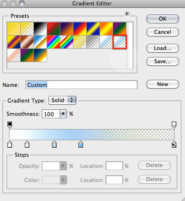185x201 pixels.
Task: Choose the black to white gradient preset
Action: point(40,29)
